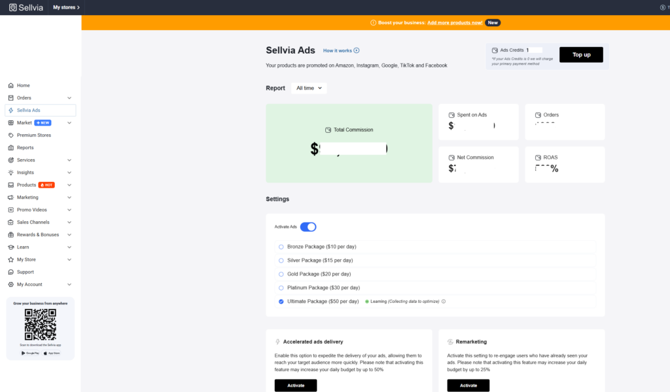Click the Top up button
The height and width of the screenshot is (392, 670).
pyautogui.click(x=581, y=55)
